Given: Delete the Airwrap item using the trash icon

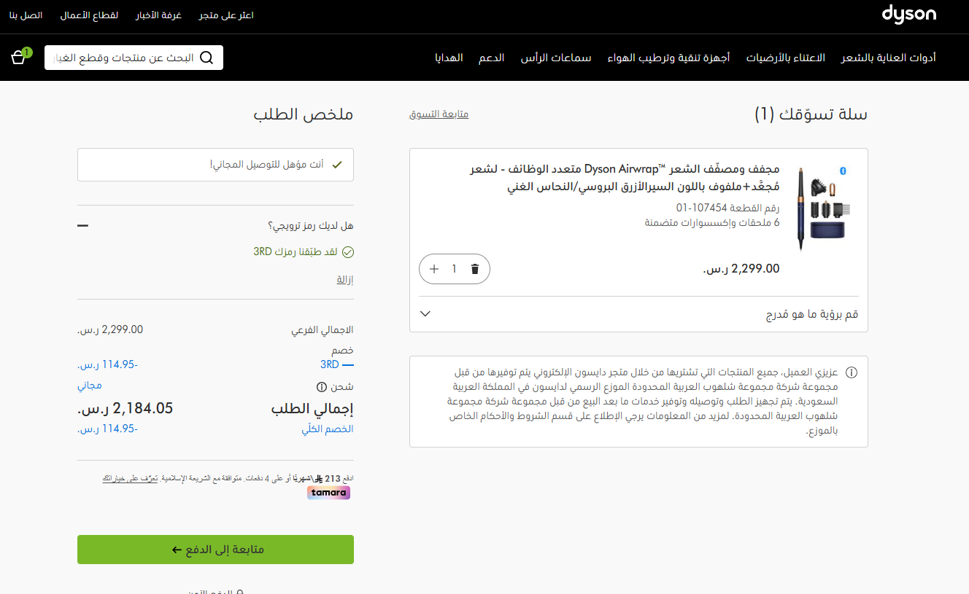Looking at the screenshot, I should 474,269.
